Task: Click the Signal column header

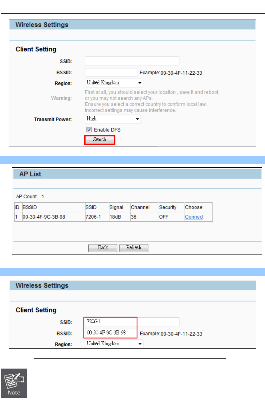Action: (120, 207)
